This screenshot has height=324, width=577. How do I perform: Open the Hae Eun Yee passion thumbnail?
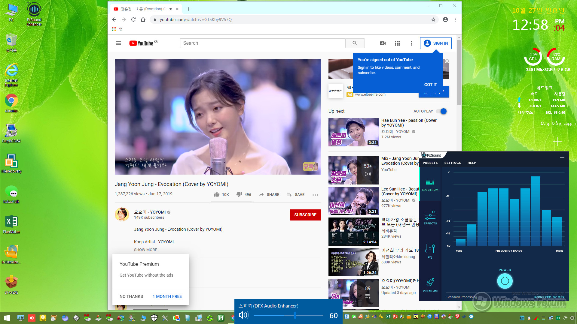(x=353, y=132)
